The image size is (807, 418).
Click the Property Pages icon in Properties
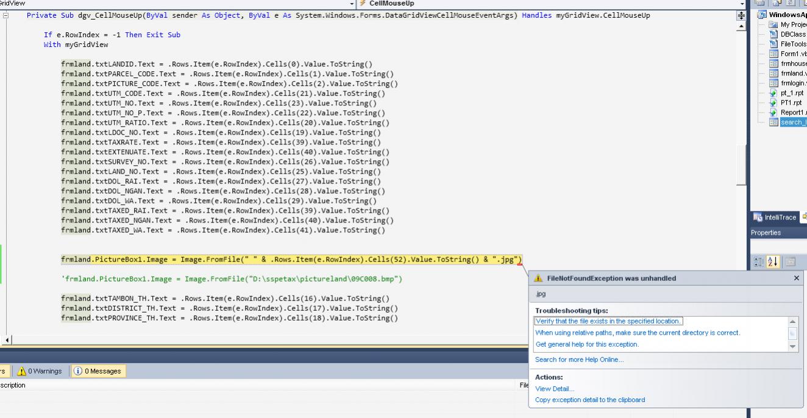pos(790,261)
